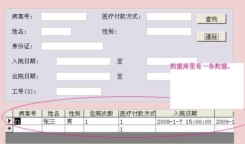Image resolution: width=245 pixels, height=144 pixels.
Task: Click the 清除 clear button
Action: 212,37
